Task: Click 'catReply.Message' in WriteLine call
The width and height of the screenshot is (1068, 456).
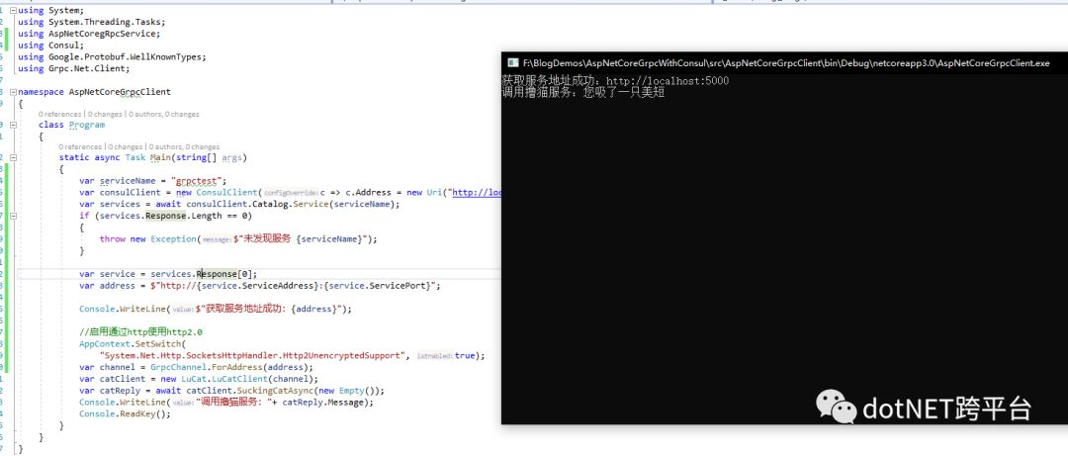Action: click(325, 403)
